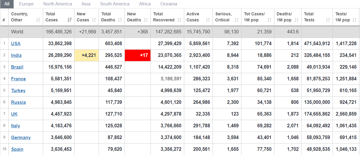
Task: Click sort arrows in Tot Cases/1M pop header
Action: 269,20
